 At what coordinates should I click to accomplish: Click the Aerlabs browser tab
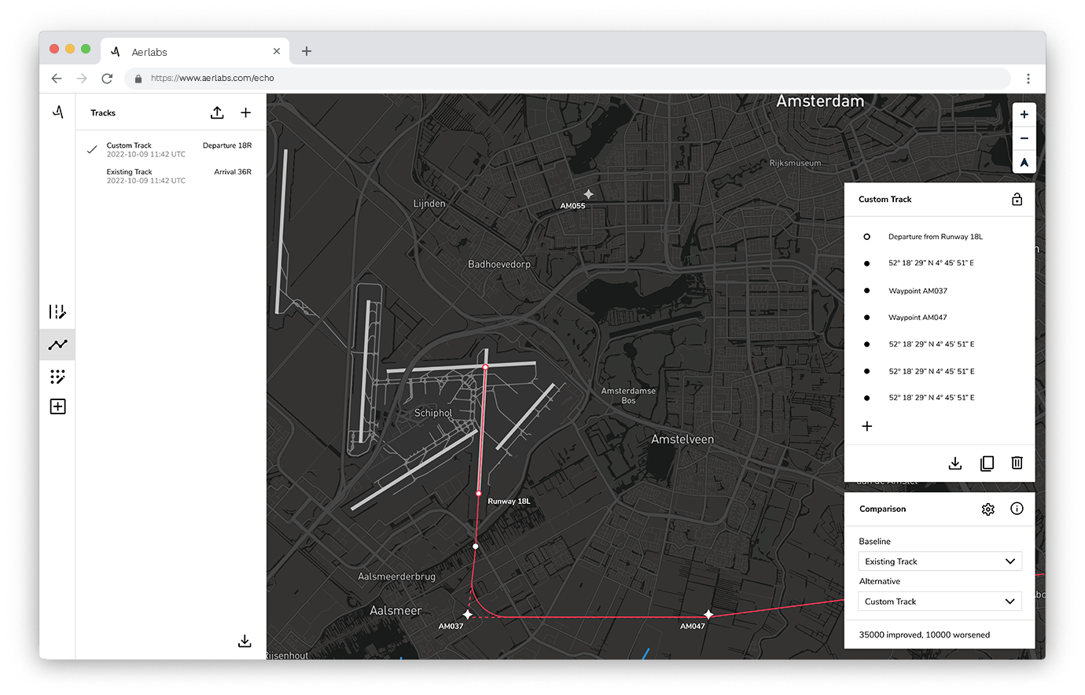coord(196,51)
